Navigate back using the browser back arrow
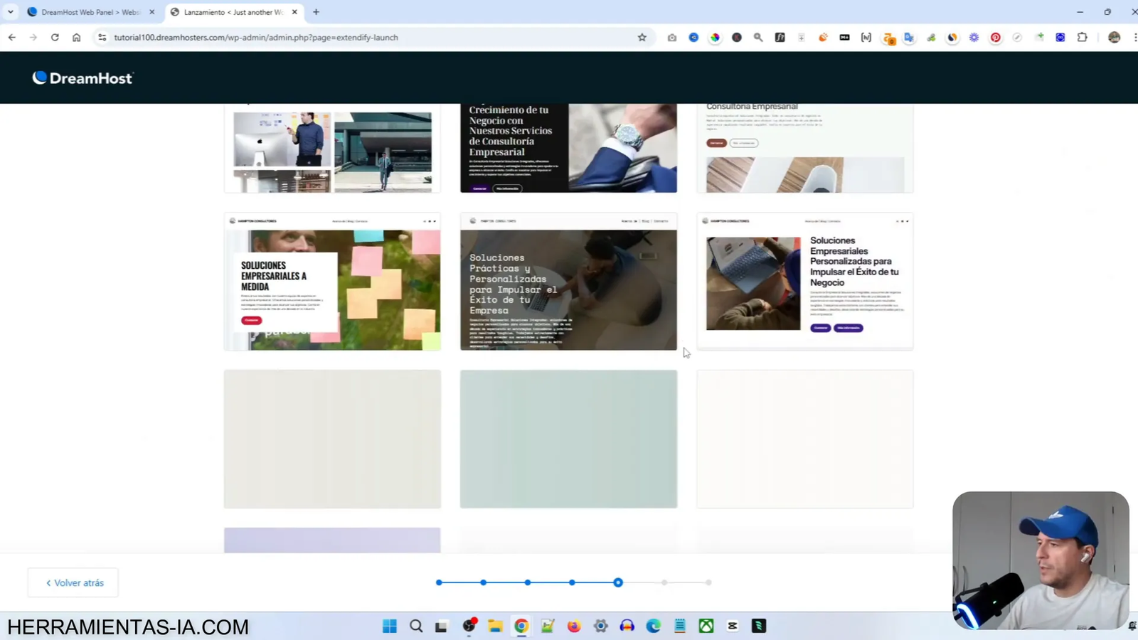1138x640 pixels. pos(11,37)
